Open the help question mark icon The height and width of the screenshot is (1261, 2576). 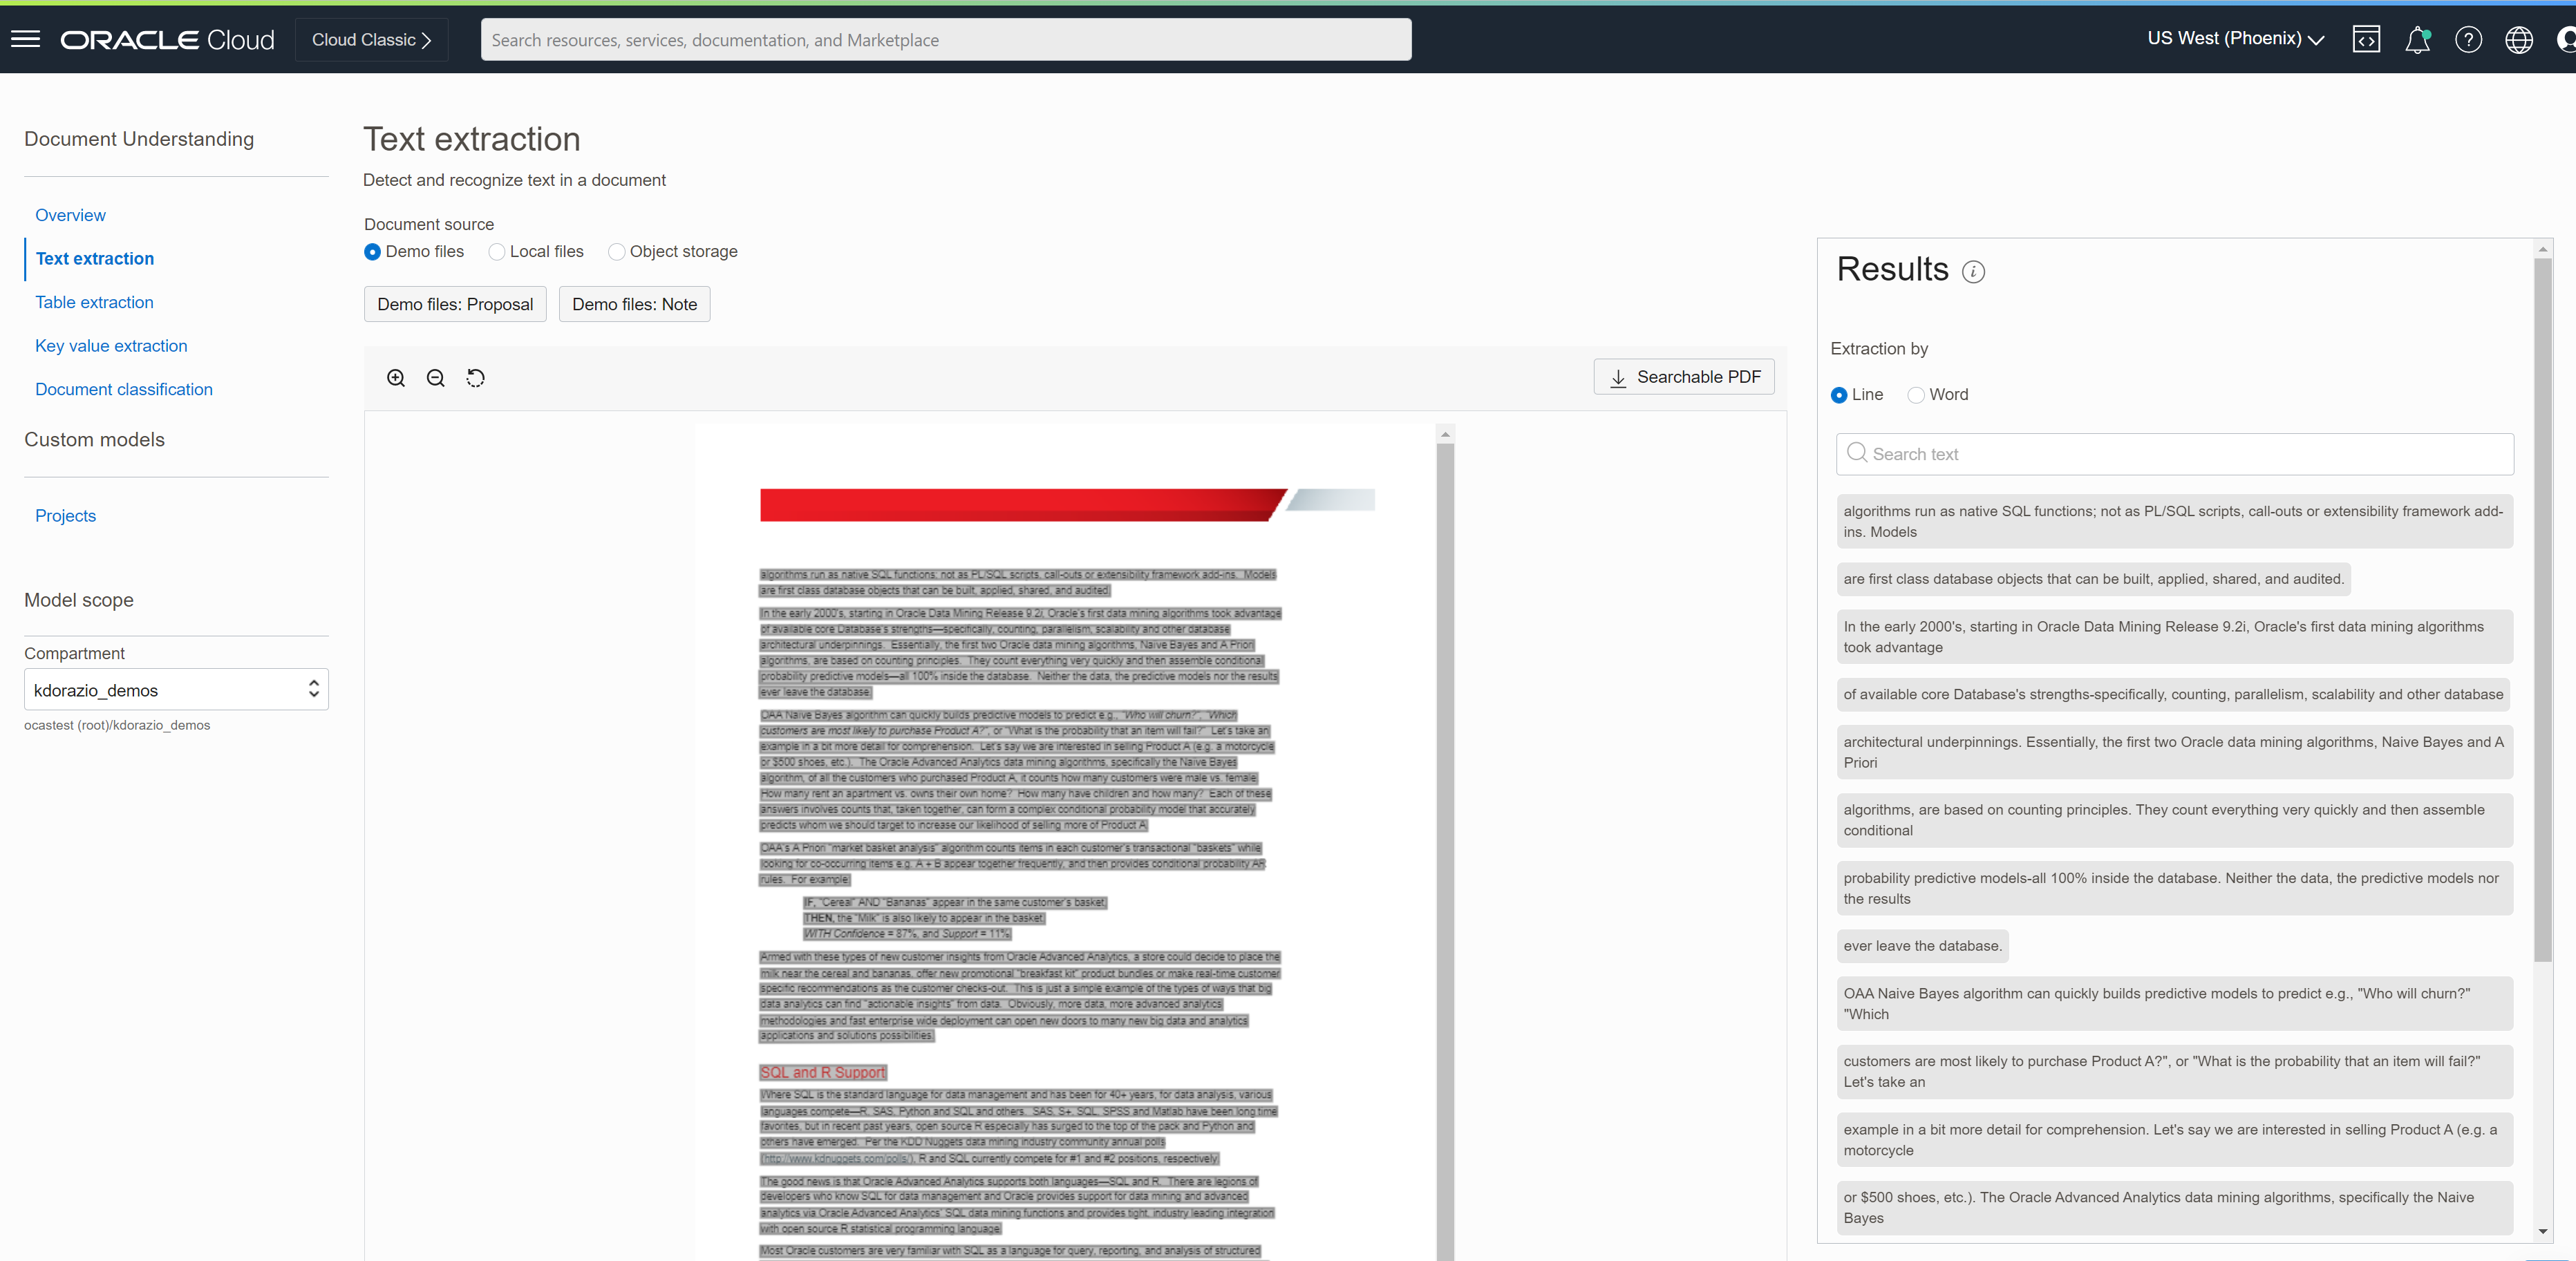click(2468, 39)
